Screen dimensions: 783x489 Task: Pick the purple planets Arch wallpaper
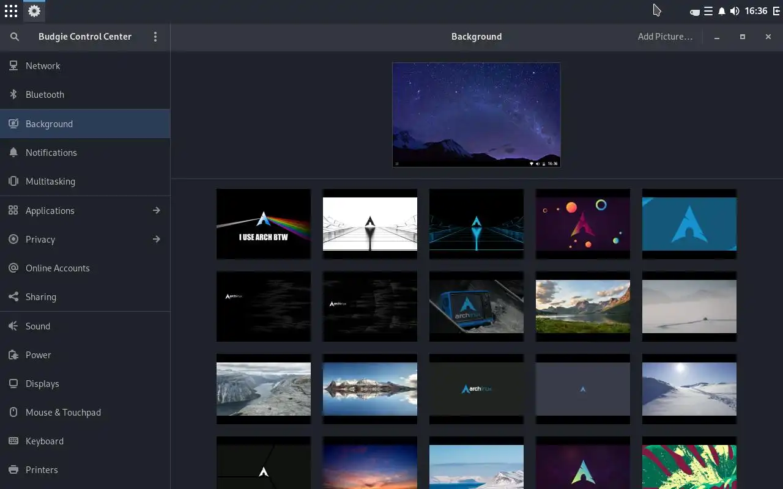[583, 224]
